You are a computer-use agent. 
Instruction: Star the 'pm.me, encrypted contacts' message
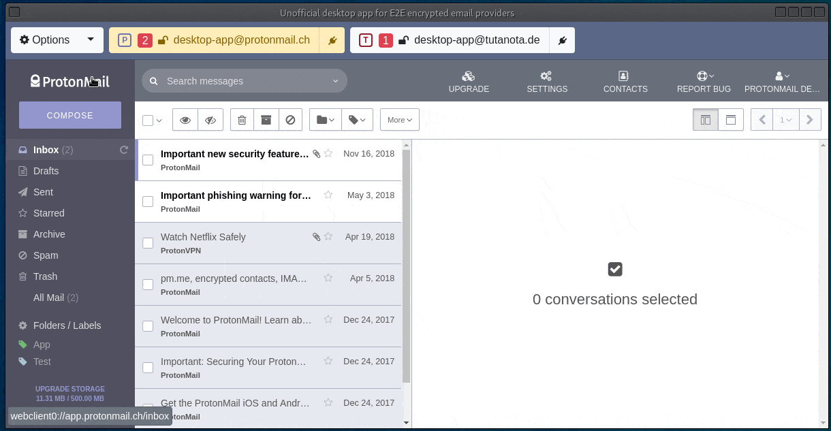pyautogui.click(x=328, y=278)
